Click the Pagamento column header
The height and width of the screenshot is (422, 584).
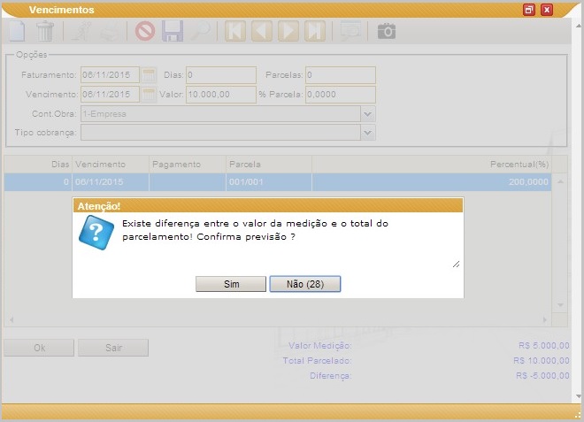pyautogui.click(x=188, y=165)
